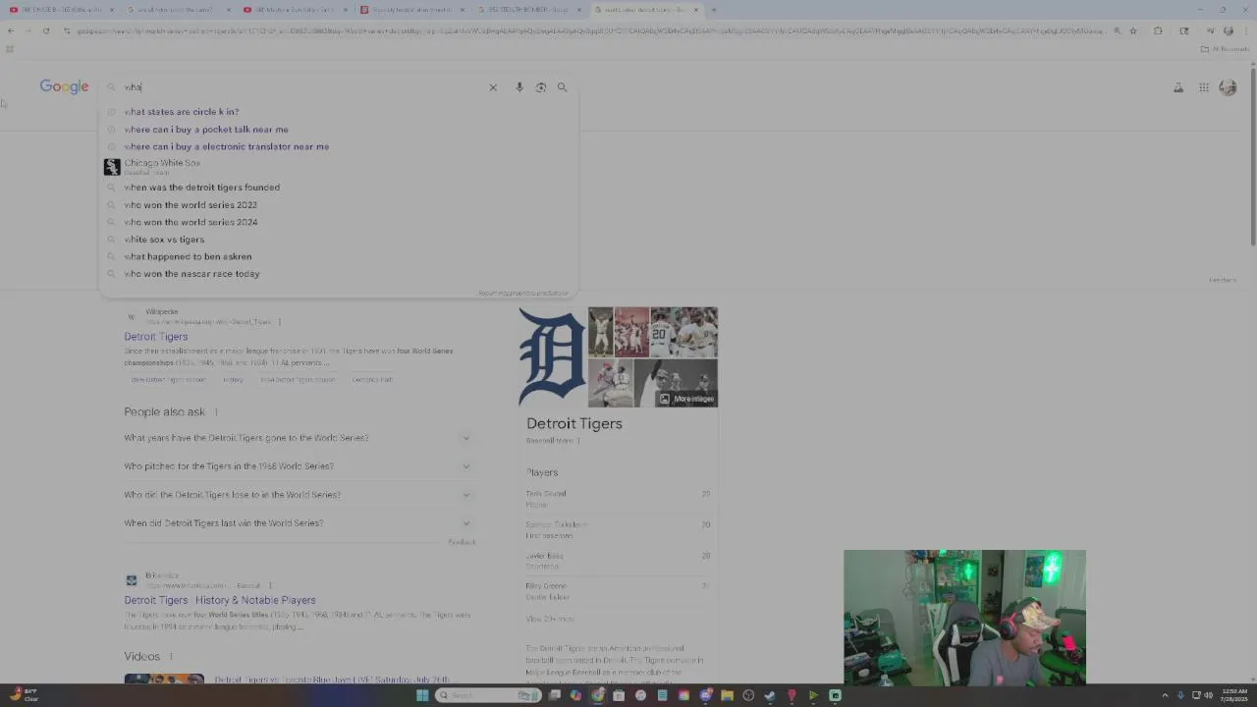Open Britannica "History & Notable Players" link

[220, 600]
